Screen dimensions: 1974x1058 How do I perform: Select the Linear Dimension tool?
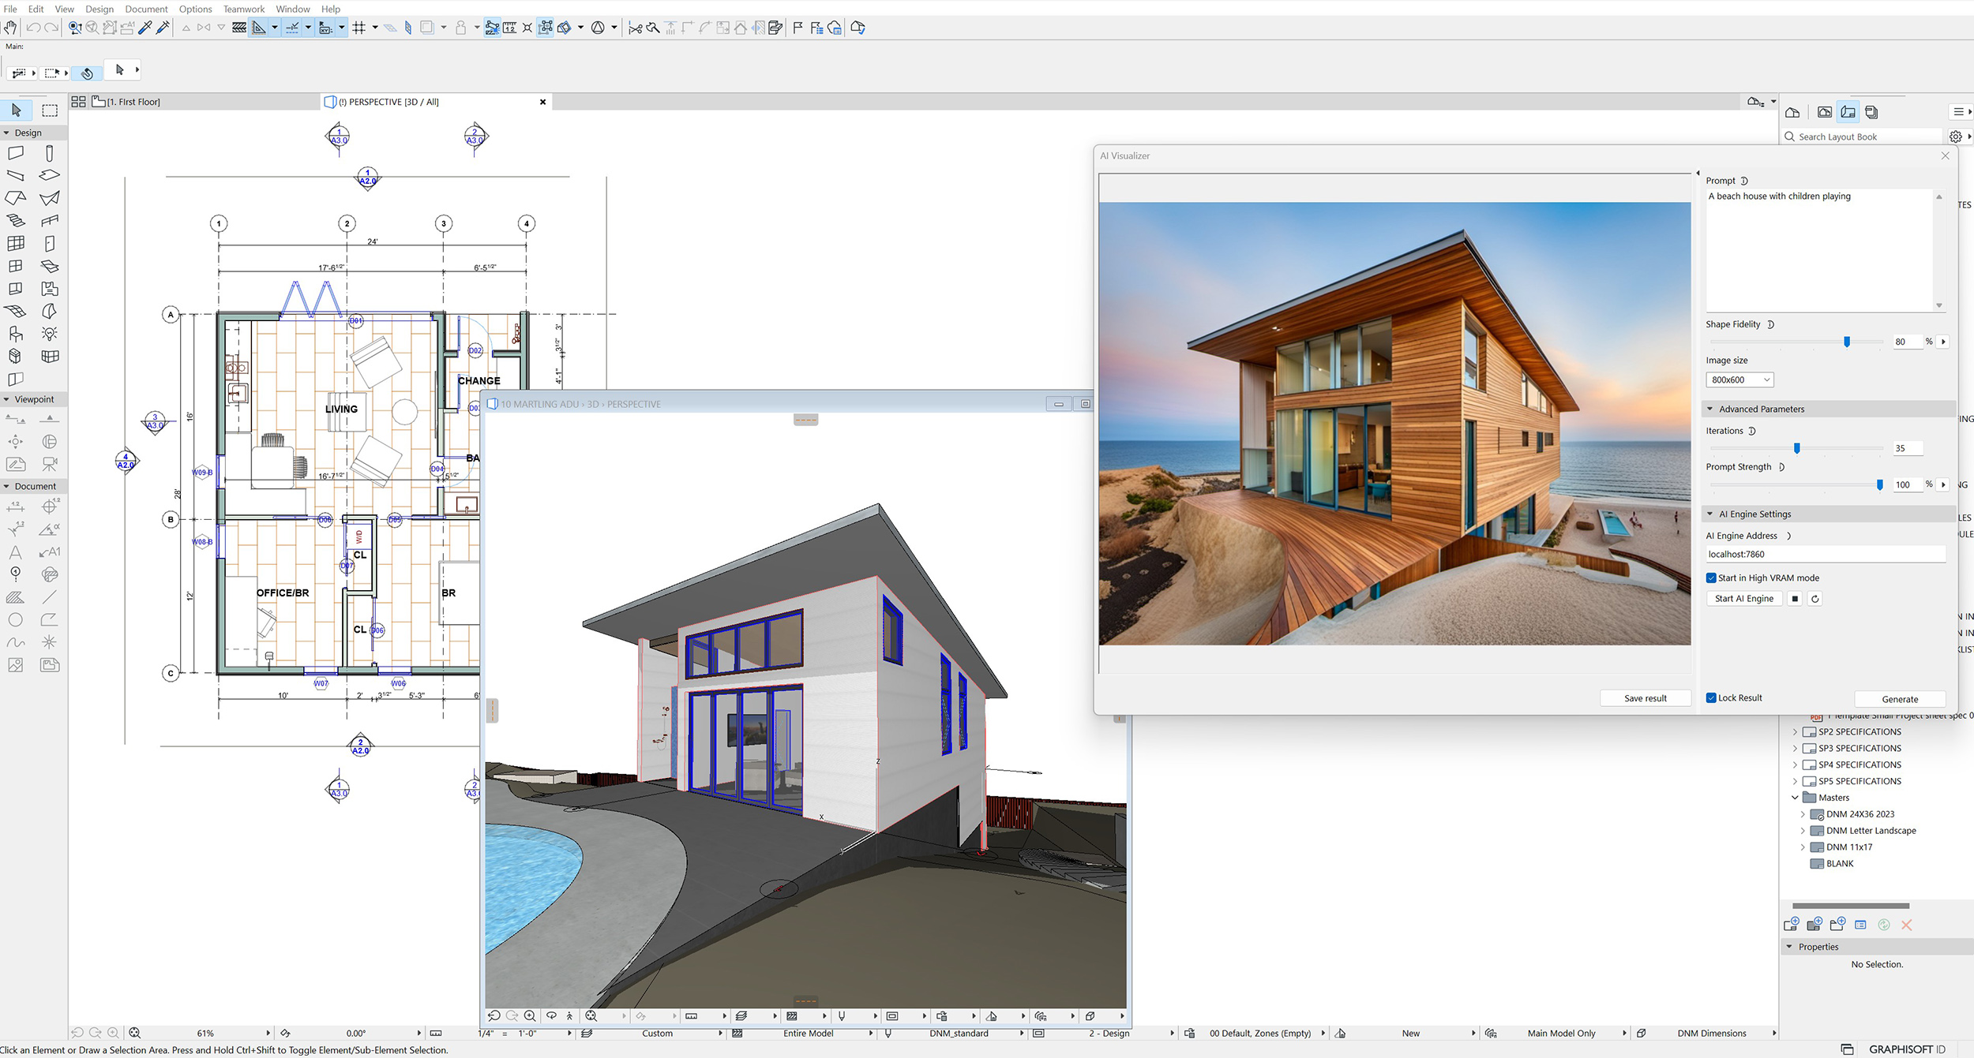pos(16,507)
